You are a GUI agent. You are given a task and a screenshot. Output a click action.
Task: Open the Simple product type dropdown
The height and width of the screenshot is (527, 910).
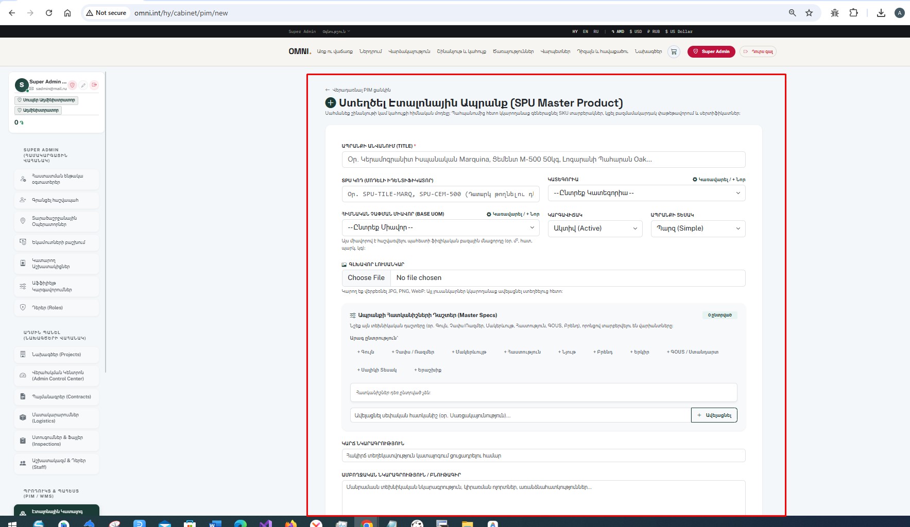point(698,229)
